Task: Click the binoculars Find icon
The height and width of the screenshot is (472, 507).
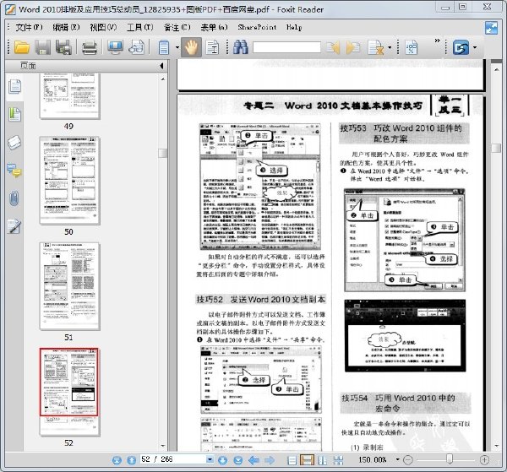Action: [240, 47]
